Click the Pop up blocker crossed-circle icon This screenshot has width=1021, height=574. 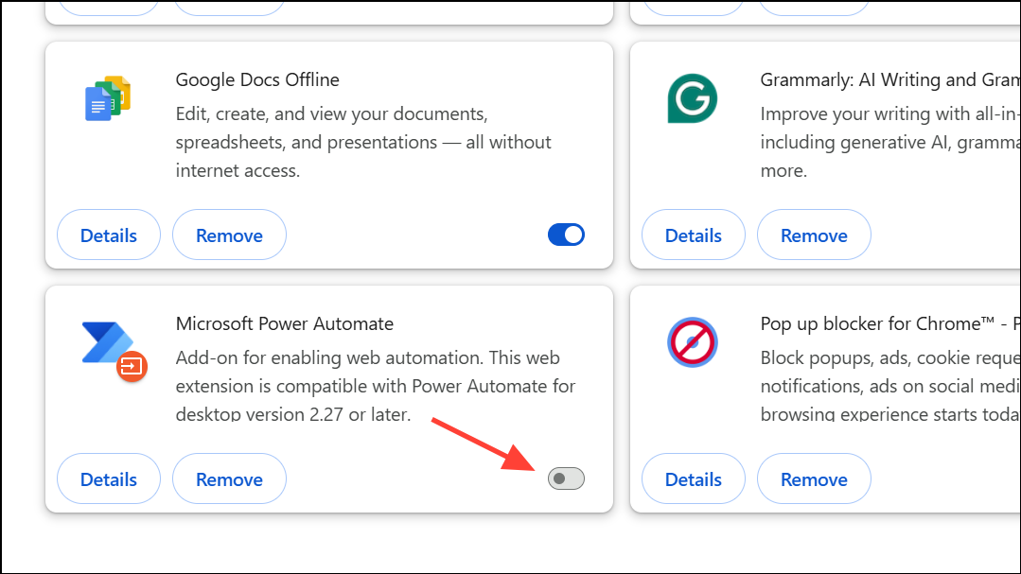692,342
